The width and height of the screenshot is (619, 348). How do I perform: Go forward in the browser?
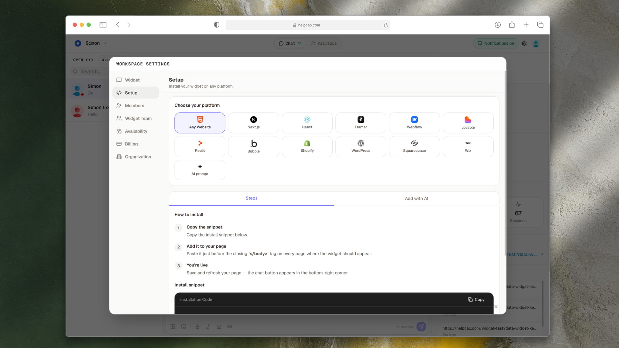pos(129,25)
